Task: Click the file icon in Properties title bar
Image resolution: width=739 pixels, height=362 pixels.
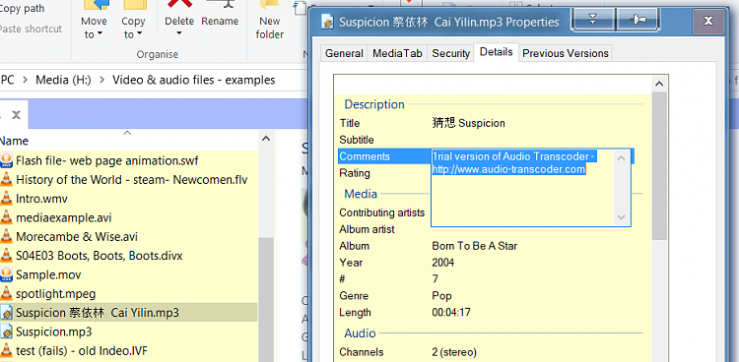Action: (326, 22)
